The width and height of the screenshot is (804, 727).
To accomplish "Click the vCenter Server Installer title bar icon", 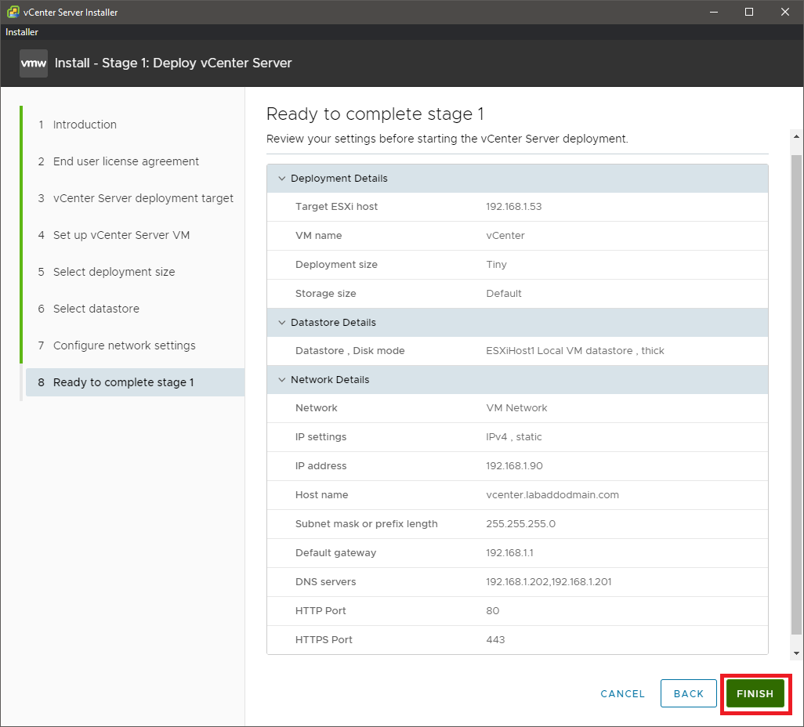I will (13, 12).
